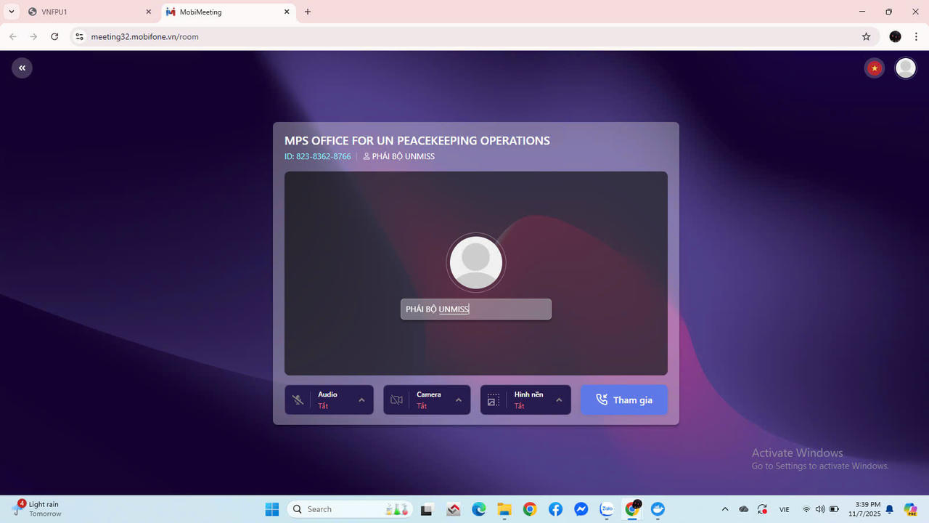This screenshot has height=523, width=929.
Task: Open Messenger from the taskbar
Action: click(581, 509)
